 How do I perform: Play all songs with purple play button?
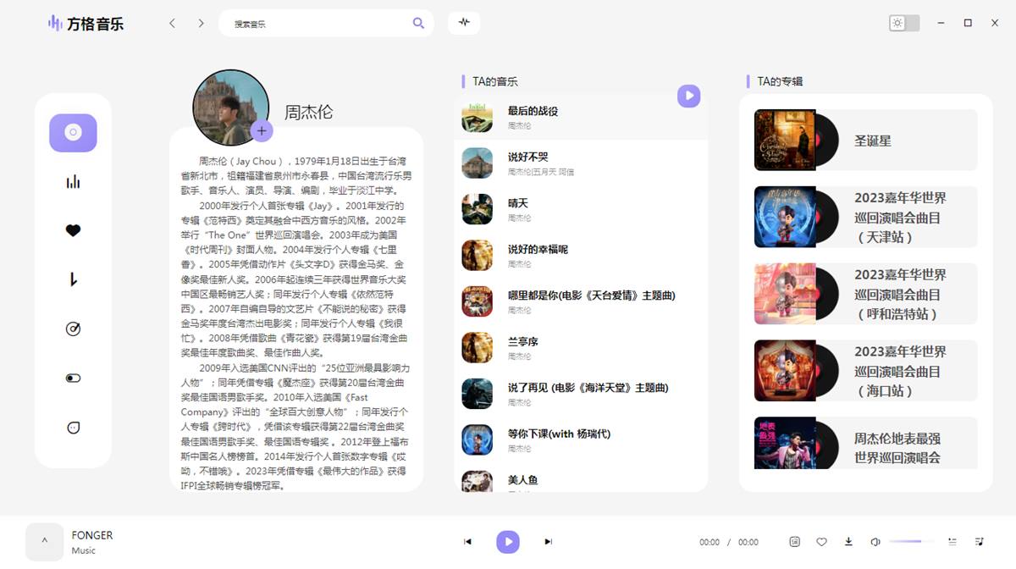688,96
